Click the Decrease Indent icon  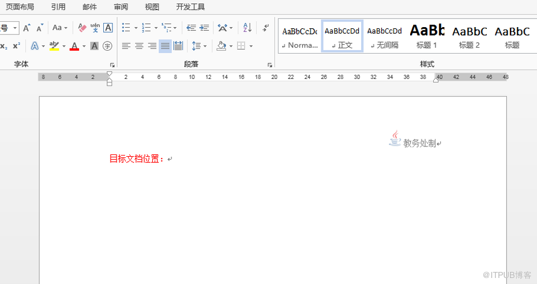191,28
